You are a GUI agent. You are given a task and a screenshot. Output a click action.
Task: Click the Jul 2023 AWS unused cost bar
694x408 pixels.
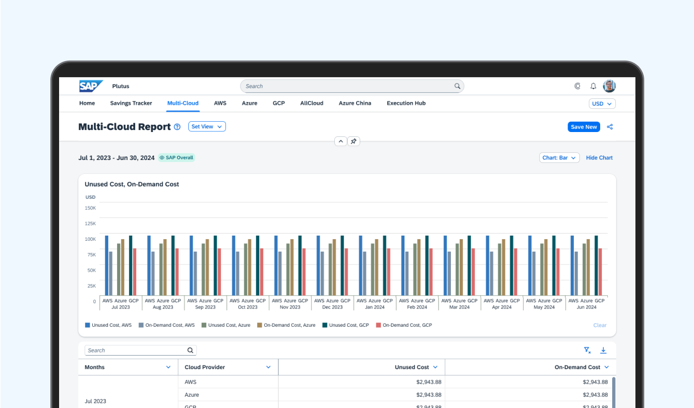pos(107,266)
